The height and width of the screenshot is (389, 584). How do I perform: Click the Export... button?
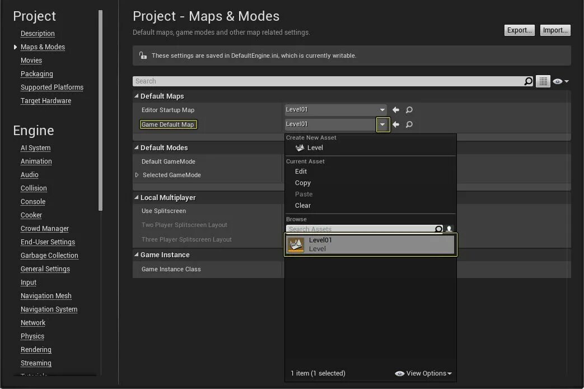(519, 30)
